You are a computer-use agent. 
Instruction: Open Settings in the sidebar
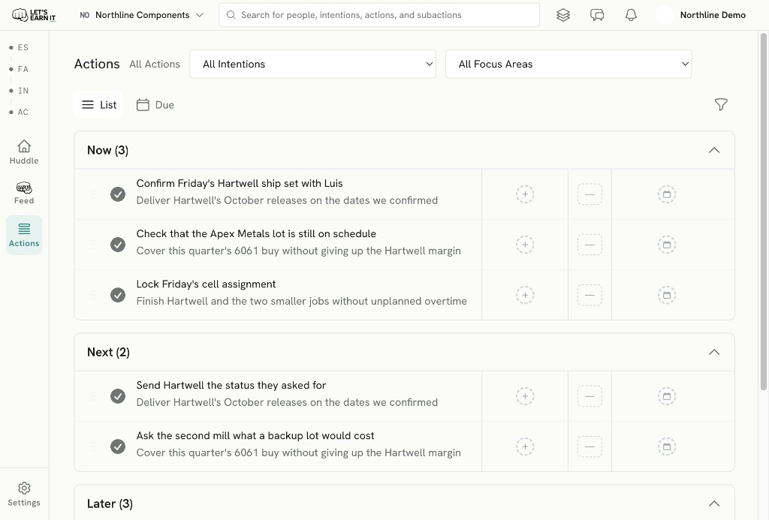(24, 494)
